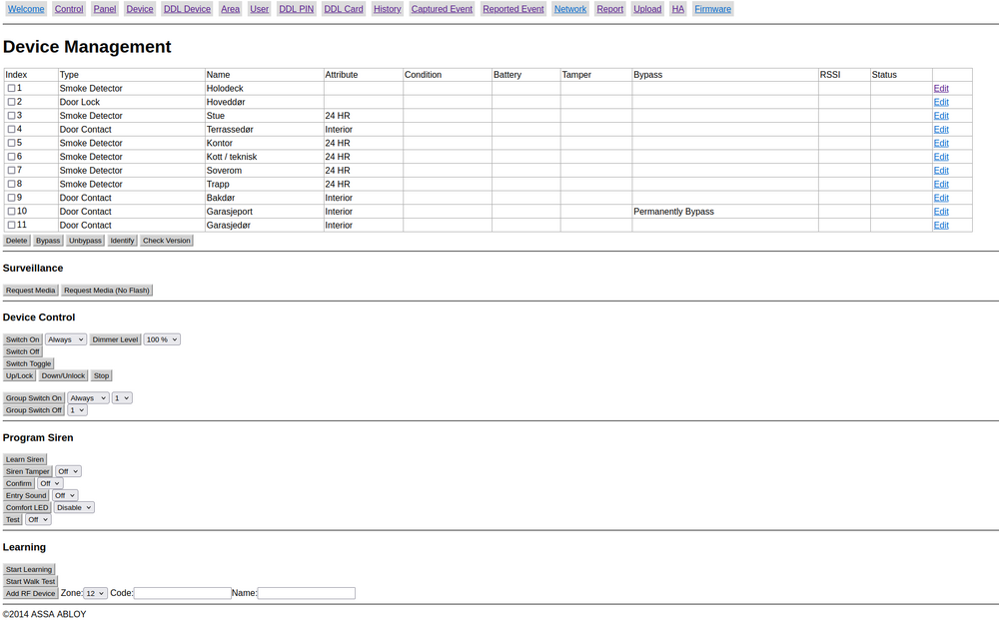Open the Zone number dropdown
The height and width of the screenshot is (631, 999).
(96, 593)
